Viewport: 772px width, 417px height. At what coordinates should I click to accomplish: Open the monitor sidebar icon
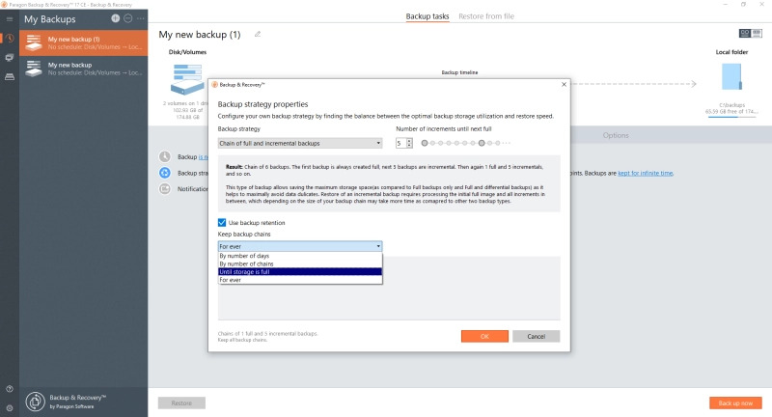click(x=10, y=58)
